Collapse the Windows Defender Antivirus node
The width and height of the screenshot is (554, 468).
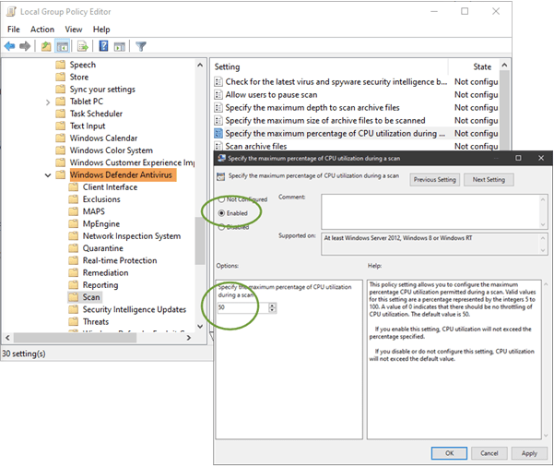(x=48, y=175)
